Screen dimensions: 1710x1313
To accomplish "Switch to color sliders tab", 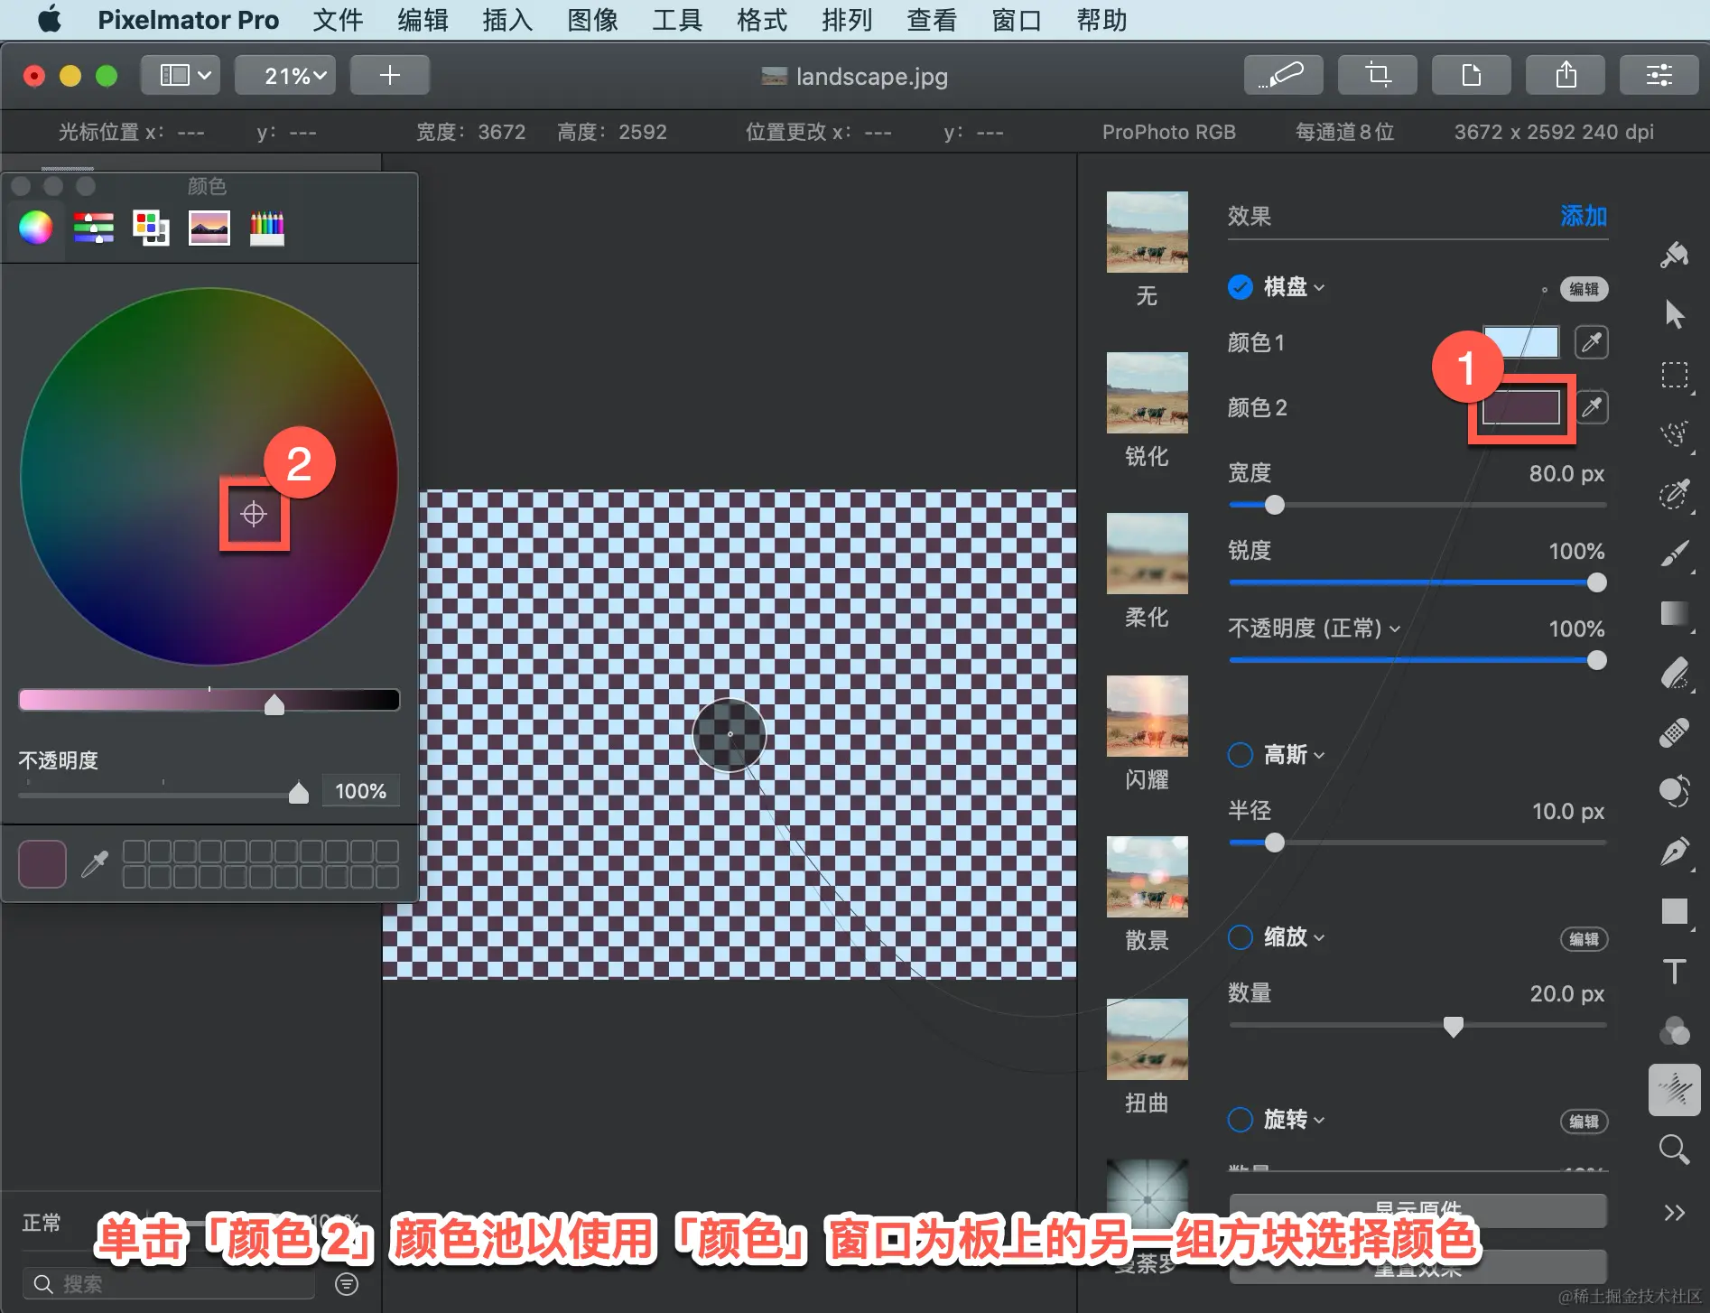I will pos(94,228).
